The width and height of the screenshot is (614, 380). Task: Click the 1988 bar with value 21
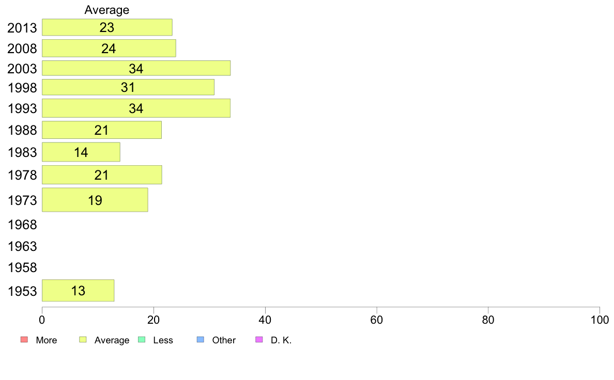coord(102,130)
